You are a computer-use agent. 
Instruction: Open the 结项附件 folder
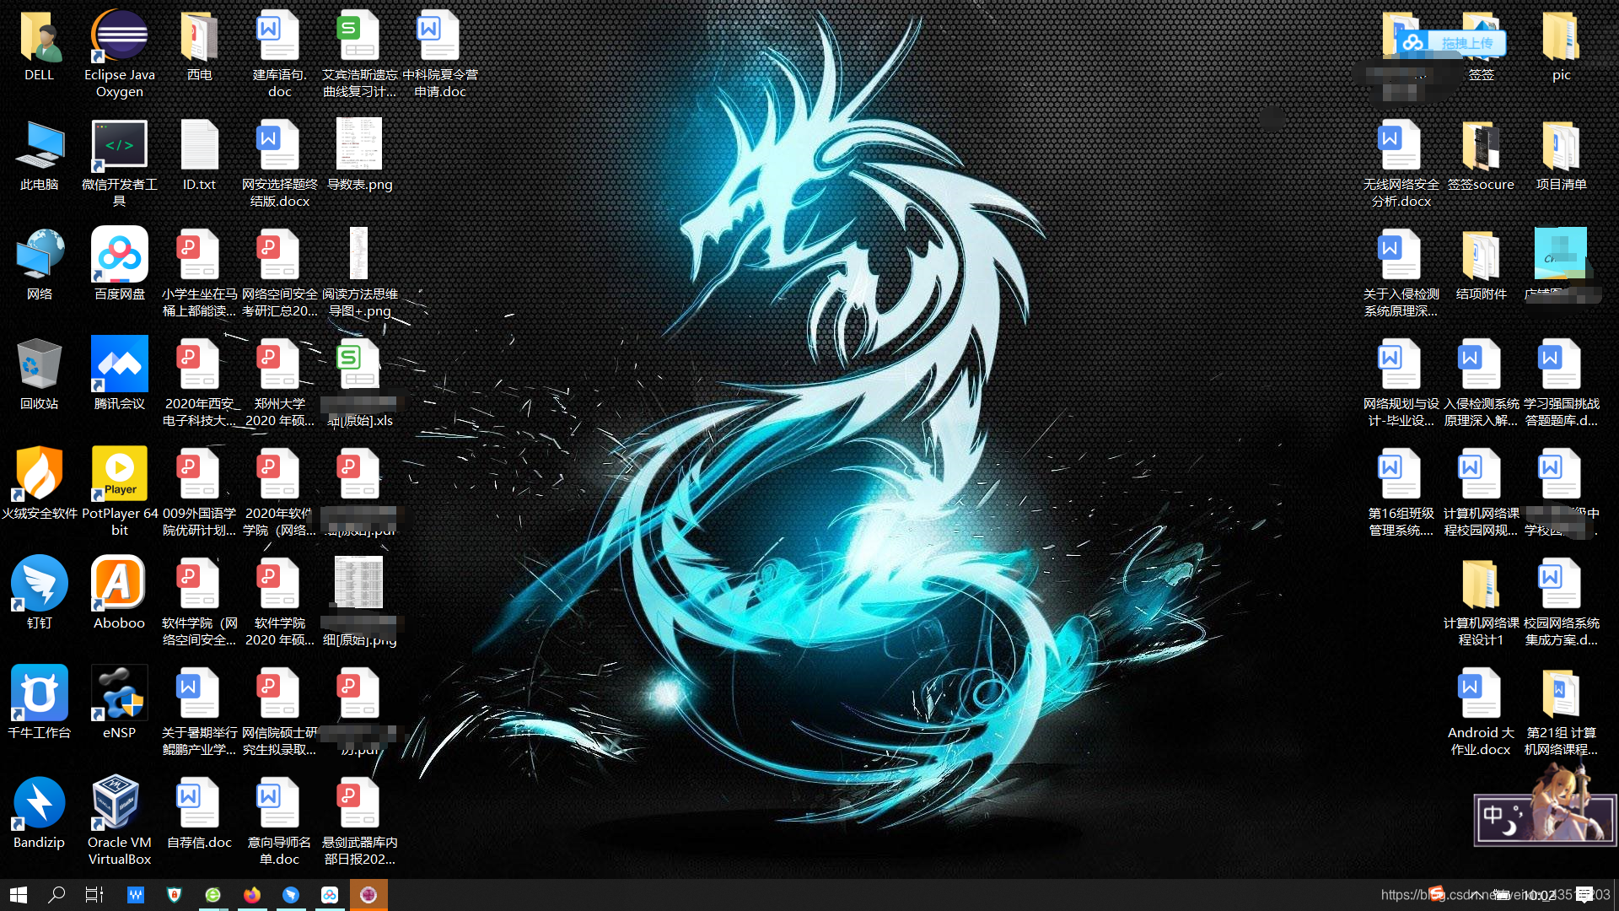[x=1481, y=266]
